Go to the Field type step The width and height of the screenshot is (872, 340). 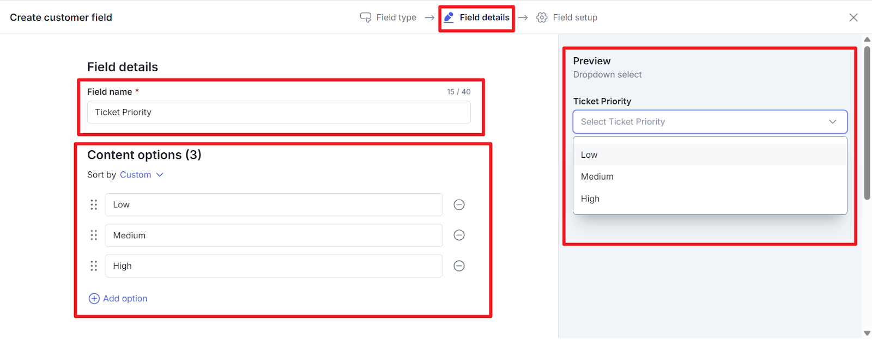tap(396, 17)
